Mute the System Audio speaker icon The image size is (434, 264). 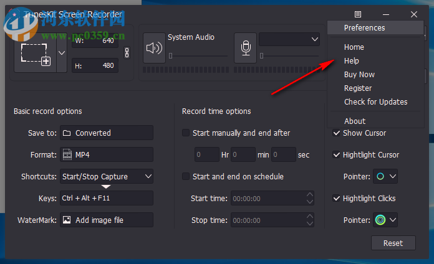pos(154,48)
